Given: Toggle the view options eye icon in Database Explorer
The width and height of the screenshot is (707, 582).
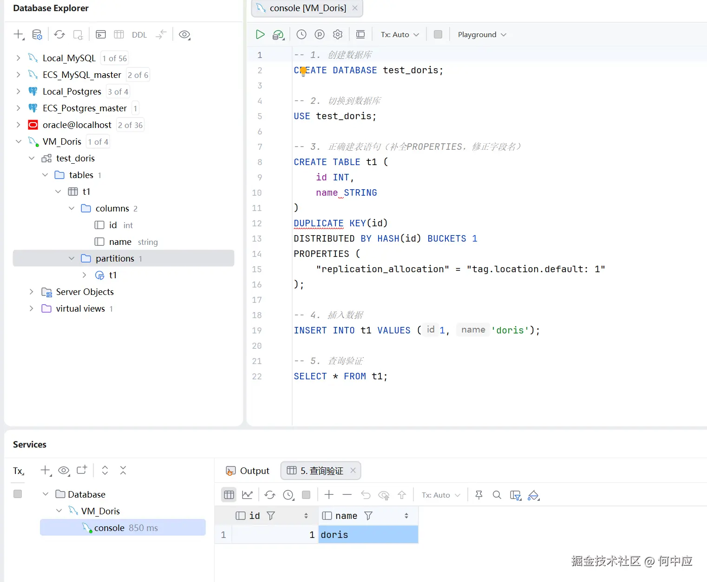Looking at the screenshot, I should point(184,34).
